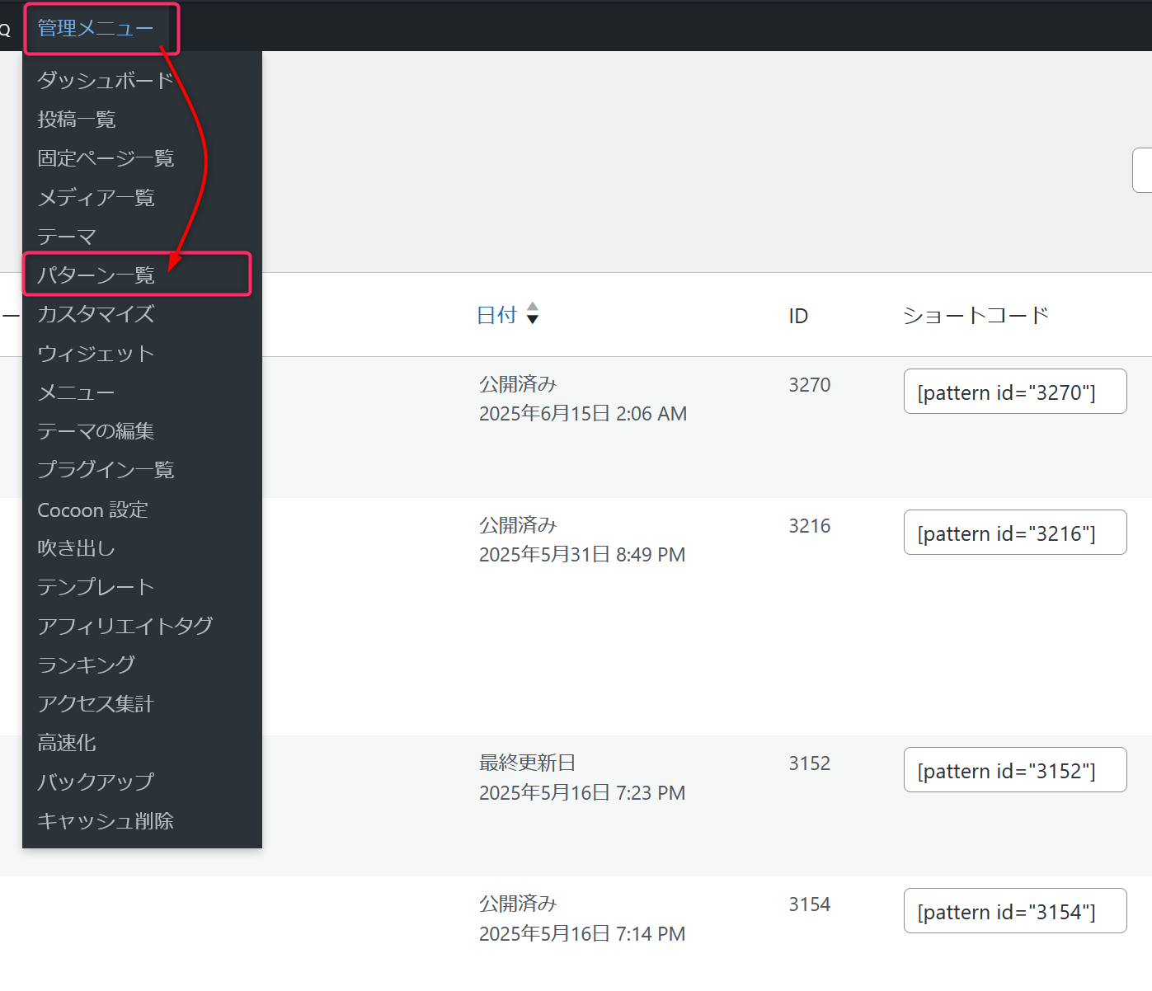The height and width of the screenshot is (991, 1152).
Task: Open ウィジェット menu entry
Action: [x=96, y=354]
